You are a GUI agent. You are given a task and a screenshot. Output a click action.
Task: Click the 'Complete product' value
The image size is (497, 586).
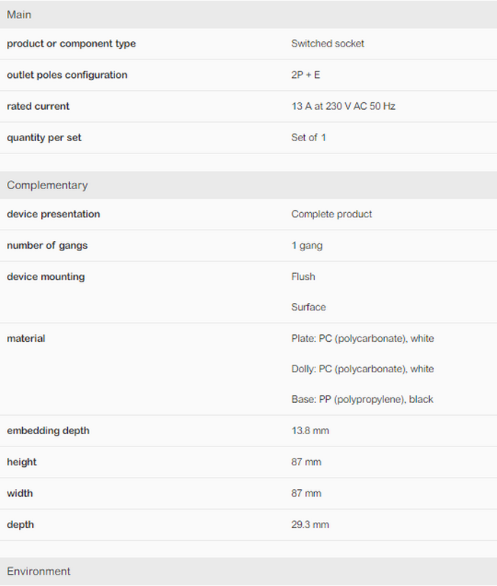(332, 214)
